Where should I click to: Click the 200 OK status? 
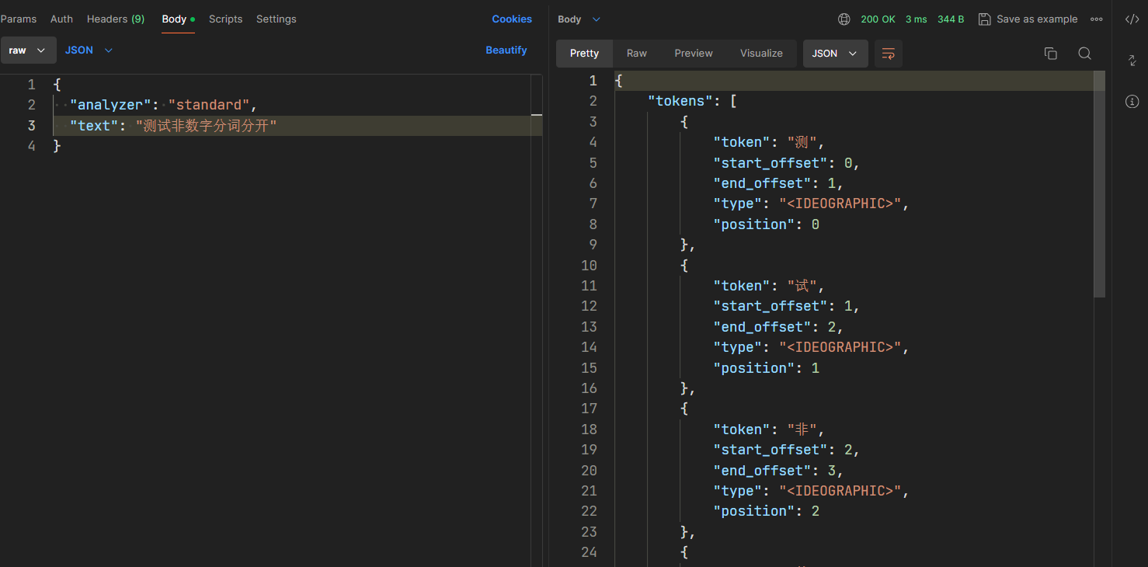point(878,19)
